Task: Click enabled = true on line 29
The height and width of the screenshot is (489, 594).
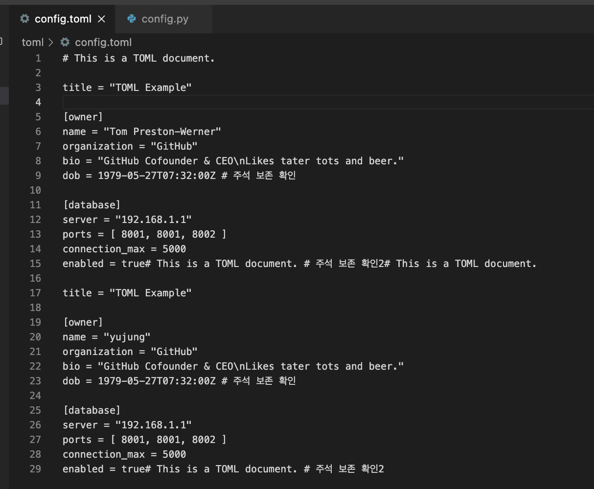Action: (x=100, y=469)
